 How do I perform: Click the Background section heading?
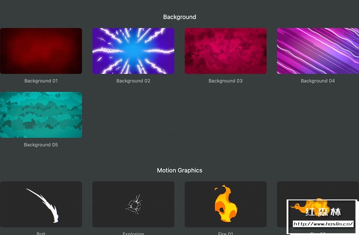click(x=179, y=17)
